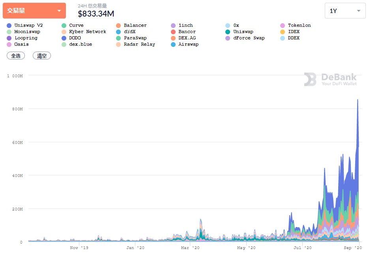Click the Uniswap teal legend dot
Viewport: 369px width, 255px height.
(228, 32)
